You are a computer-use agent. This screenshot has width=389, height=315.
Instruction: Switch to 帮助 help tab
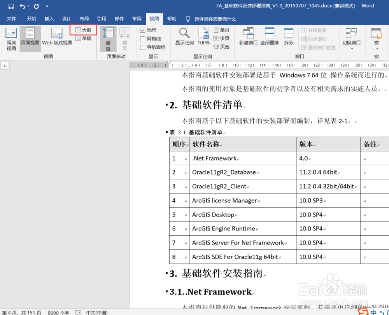click(172, 19)
